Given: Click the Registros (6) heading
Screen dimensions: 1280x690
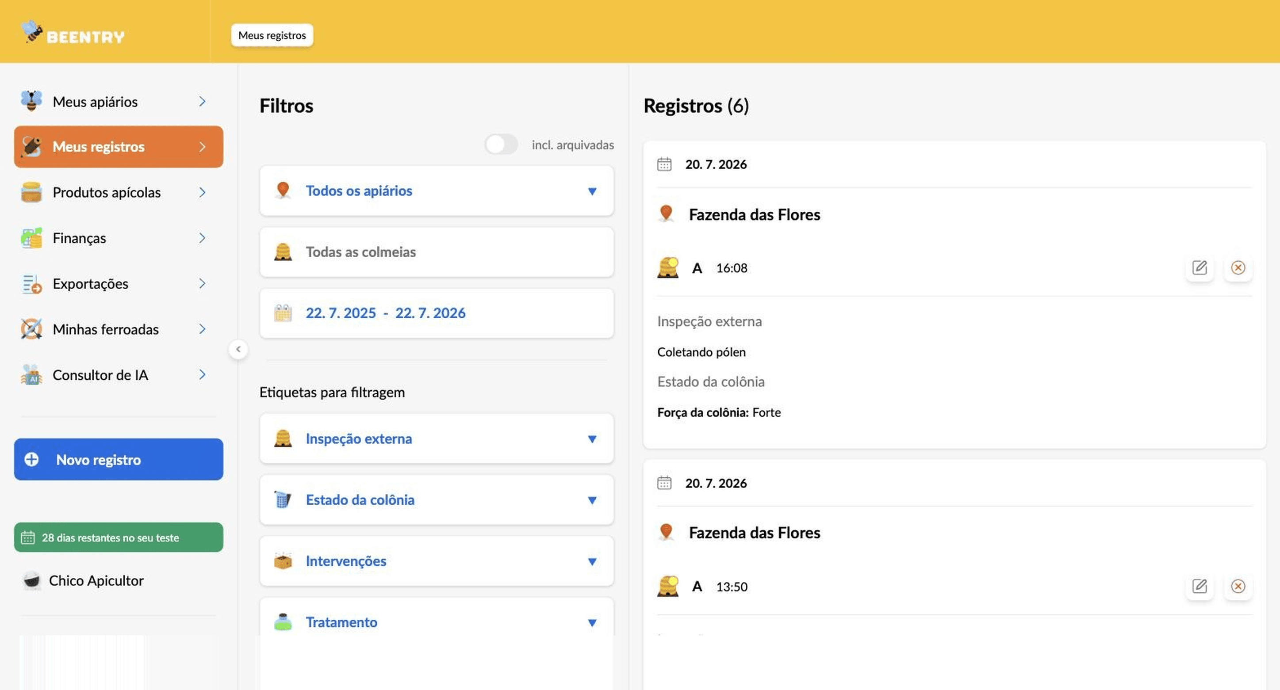Looking at the screenshot, I should coord(696,106).
